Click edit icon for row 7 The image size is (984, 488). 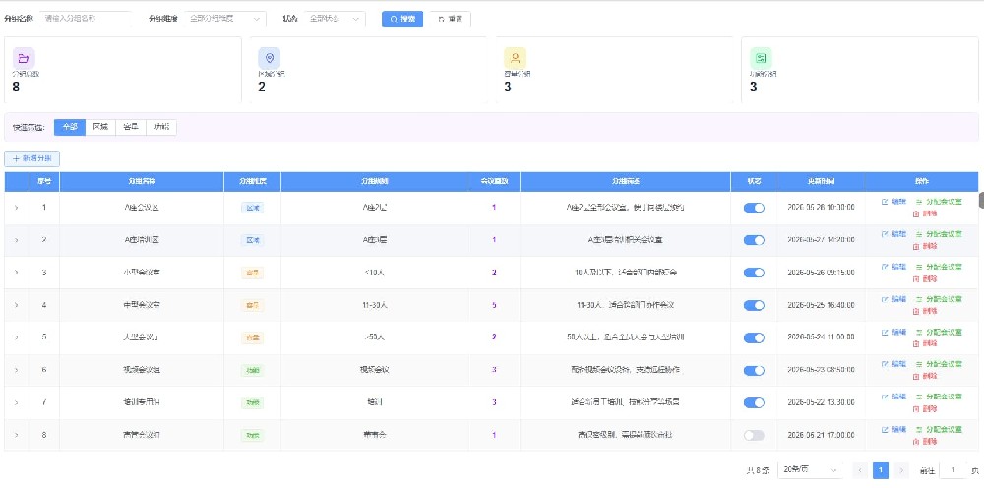[885, 397]
